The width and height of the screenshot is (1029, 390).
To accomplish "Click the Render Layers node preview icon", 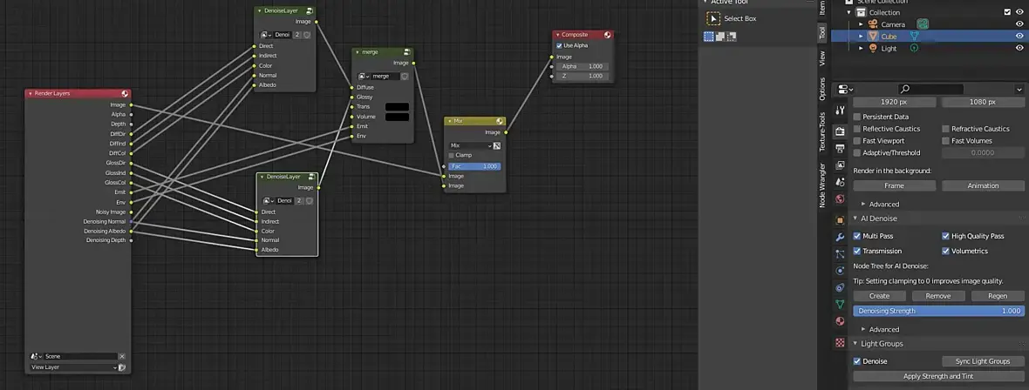I will tap(125, 94).
